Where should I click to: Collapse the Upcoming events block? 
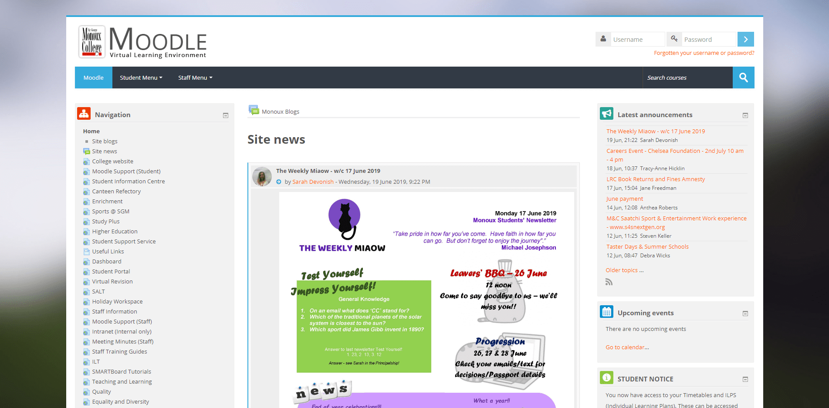click(745, 314)
